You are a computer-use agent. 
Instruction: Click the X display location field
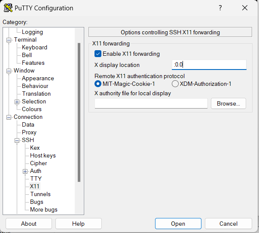tap(209, 65)
